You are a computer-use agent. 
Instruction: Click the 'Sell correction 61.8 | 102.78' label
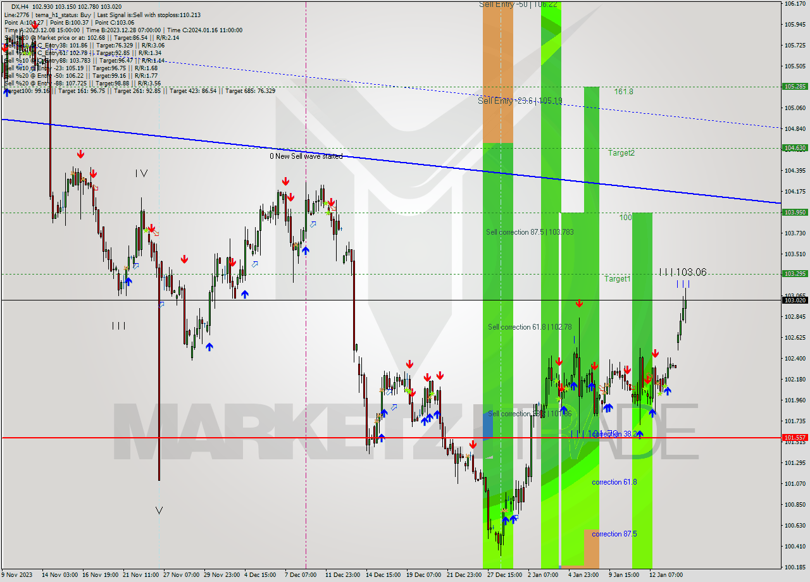coord(530,327)
